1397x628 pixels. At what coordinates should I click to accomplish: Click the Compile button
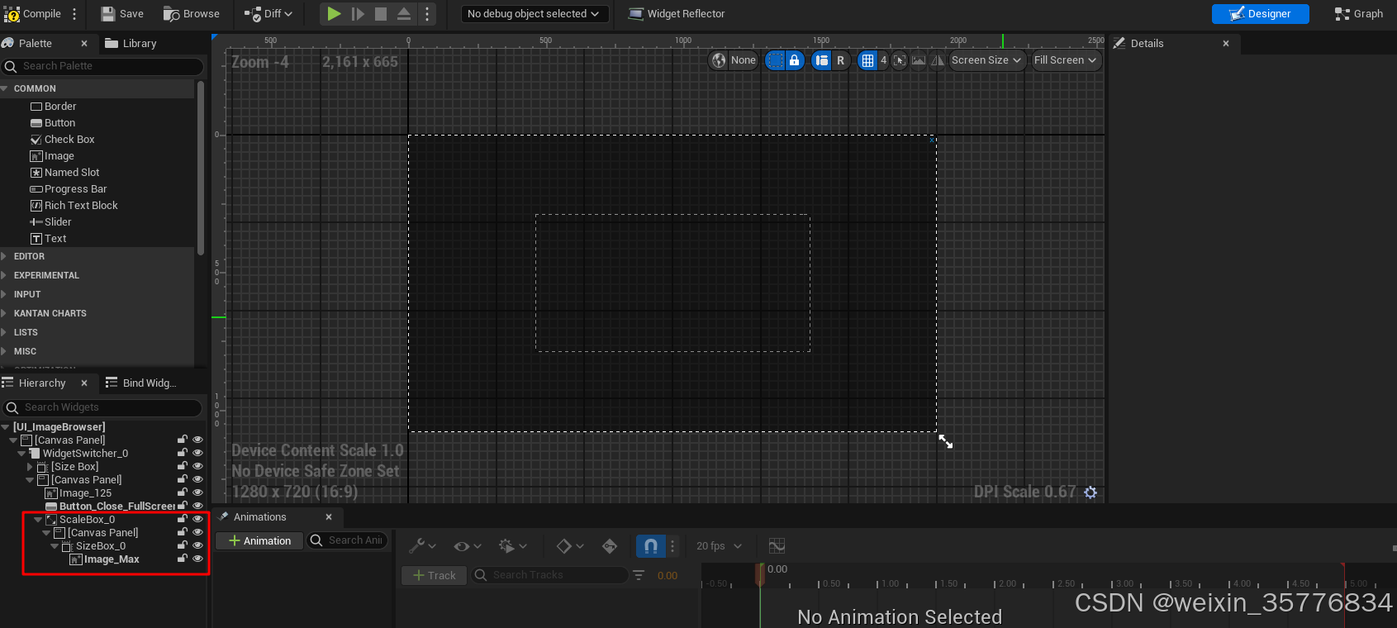33,14
